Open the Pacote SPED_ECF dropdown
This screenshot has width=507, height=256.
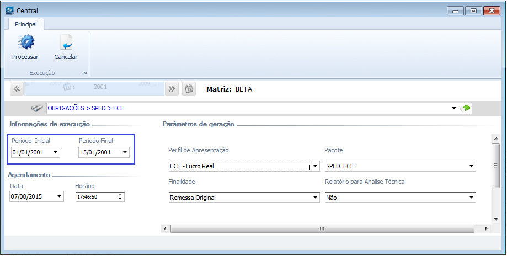point(472,166)
